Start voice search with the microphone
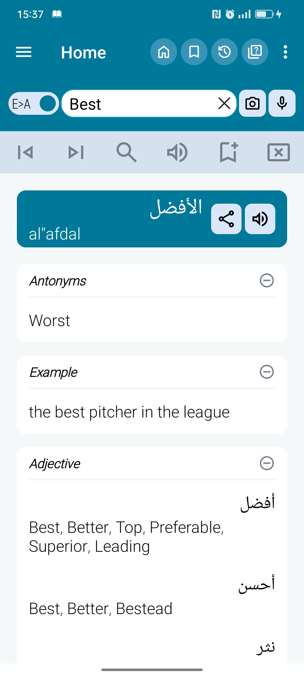Viewport: 304px width, 677px height. 282,103
